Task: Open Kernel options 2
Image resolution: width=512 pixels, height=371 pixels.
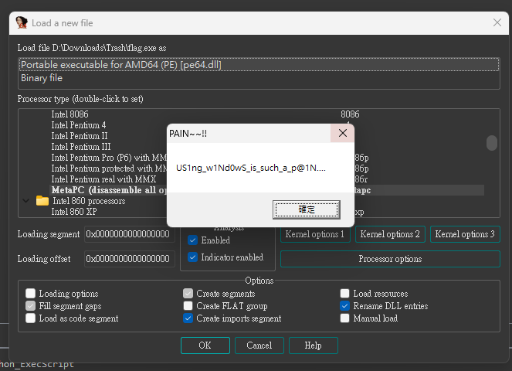Action: pos(390,234)
